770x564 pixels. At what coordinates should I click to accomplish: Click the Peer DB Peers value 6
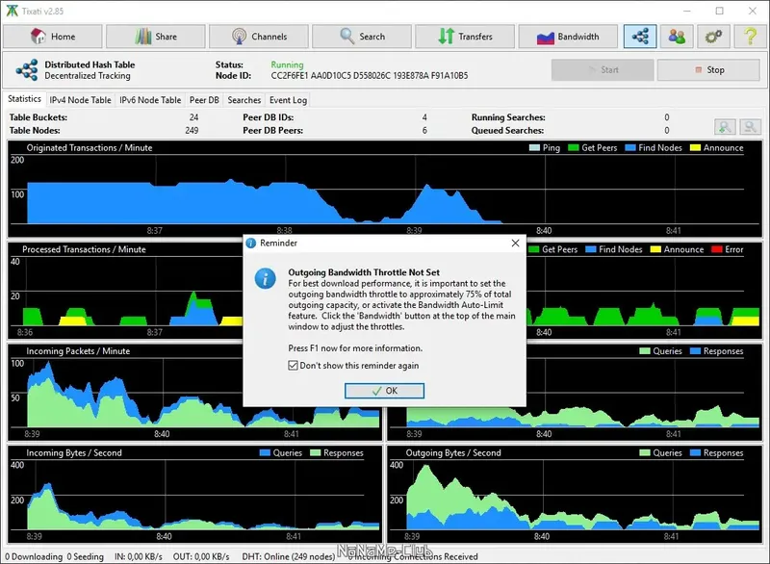coord(424,130)
